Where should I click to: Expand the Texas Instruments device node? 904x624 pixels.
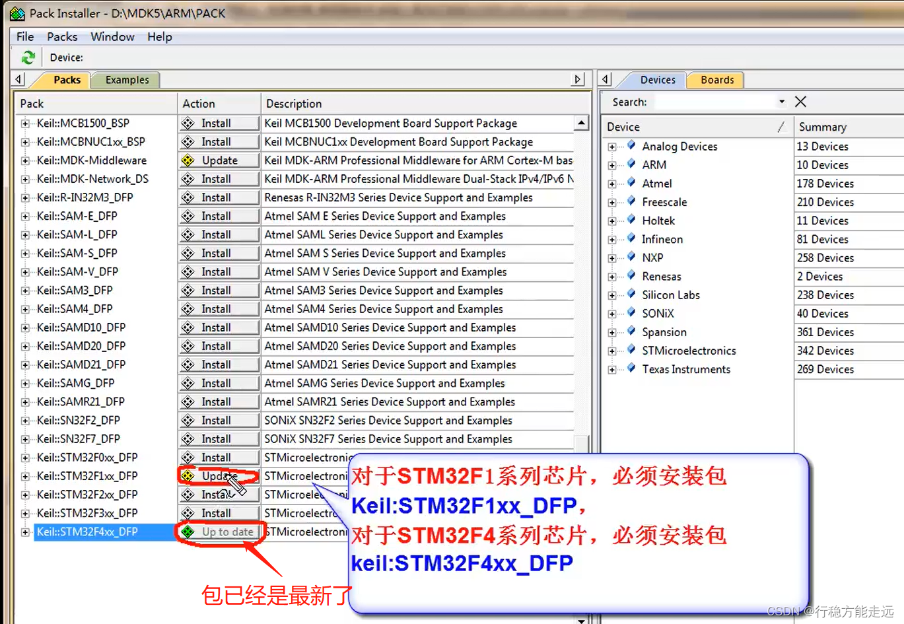[x=612, y=370]
